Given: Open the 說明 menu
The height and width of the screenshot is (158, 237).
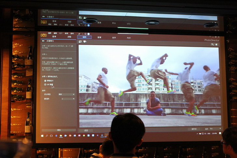Looking at the screenshot, I should point(72,34).
